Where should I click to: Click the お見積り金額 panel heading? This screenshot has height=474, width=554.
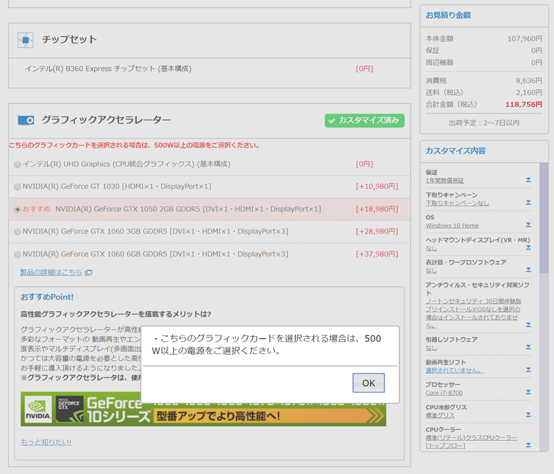click(x=448, y=15)
